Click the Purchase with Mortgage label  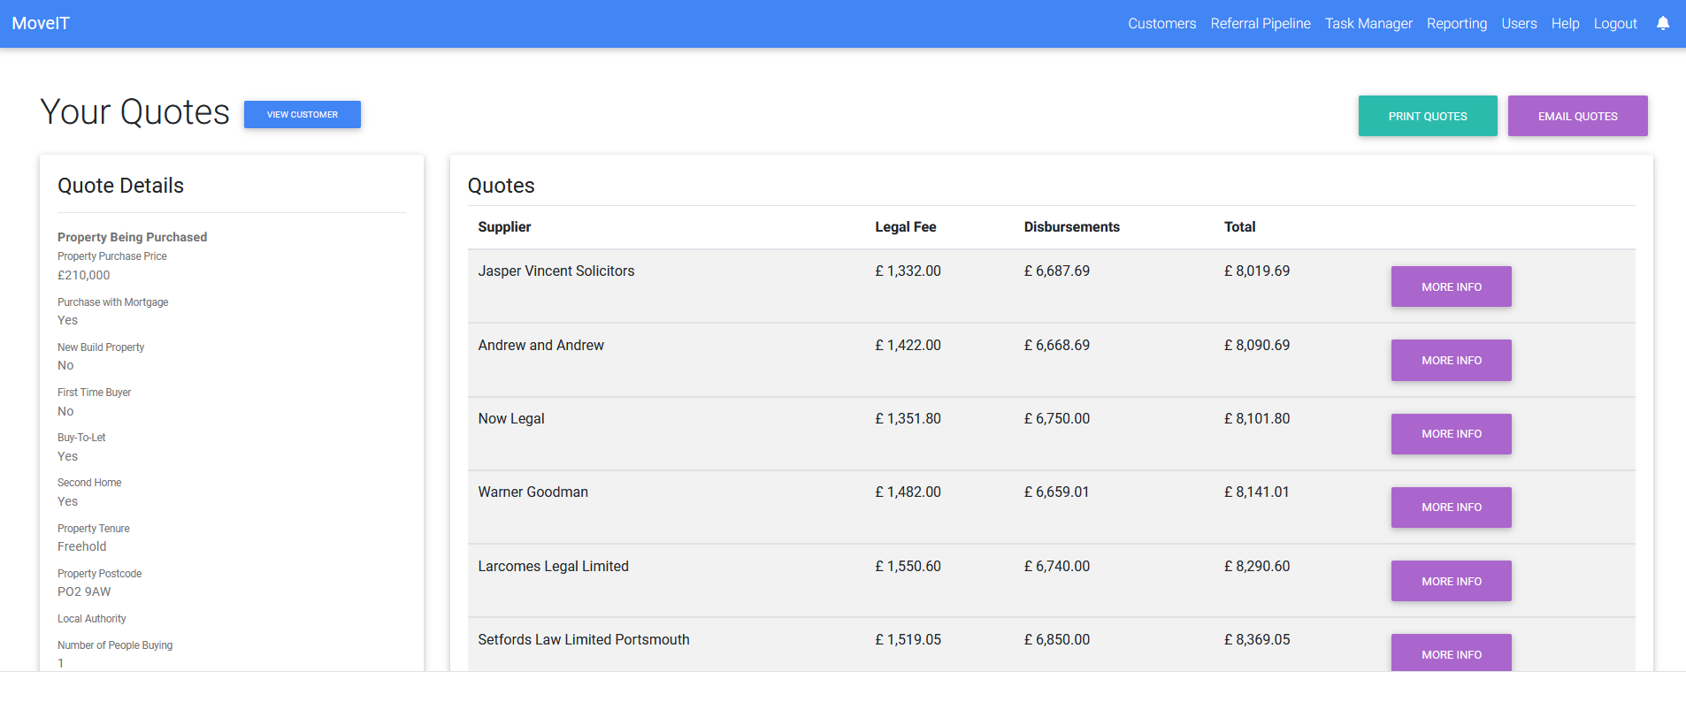point(112,302)
